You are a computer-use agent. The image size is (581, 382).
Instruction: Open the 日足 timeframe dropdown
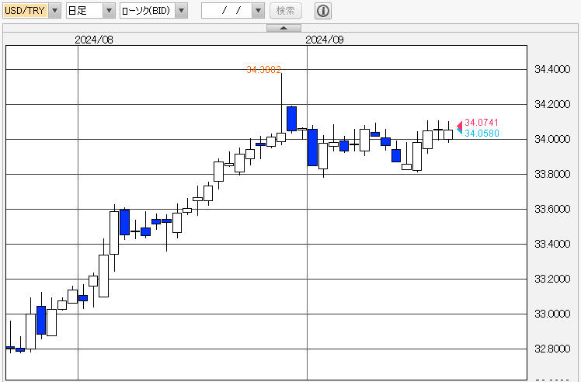[x=91, y=10]
